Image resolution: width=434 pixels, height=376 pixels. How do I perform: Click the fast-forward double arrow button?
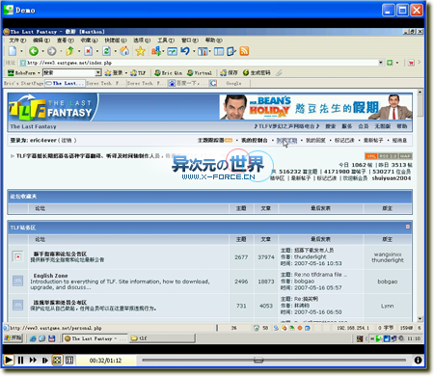point(33,360)
